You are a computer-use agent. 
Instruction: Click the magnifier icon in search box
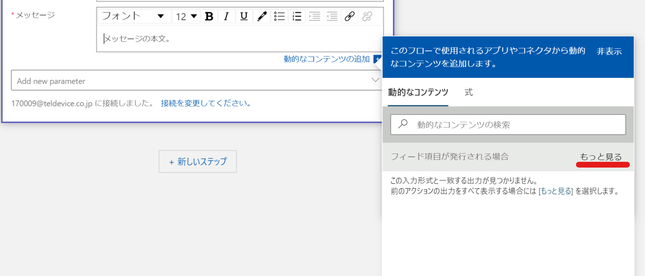tap(403, 124)
